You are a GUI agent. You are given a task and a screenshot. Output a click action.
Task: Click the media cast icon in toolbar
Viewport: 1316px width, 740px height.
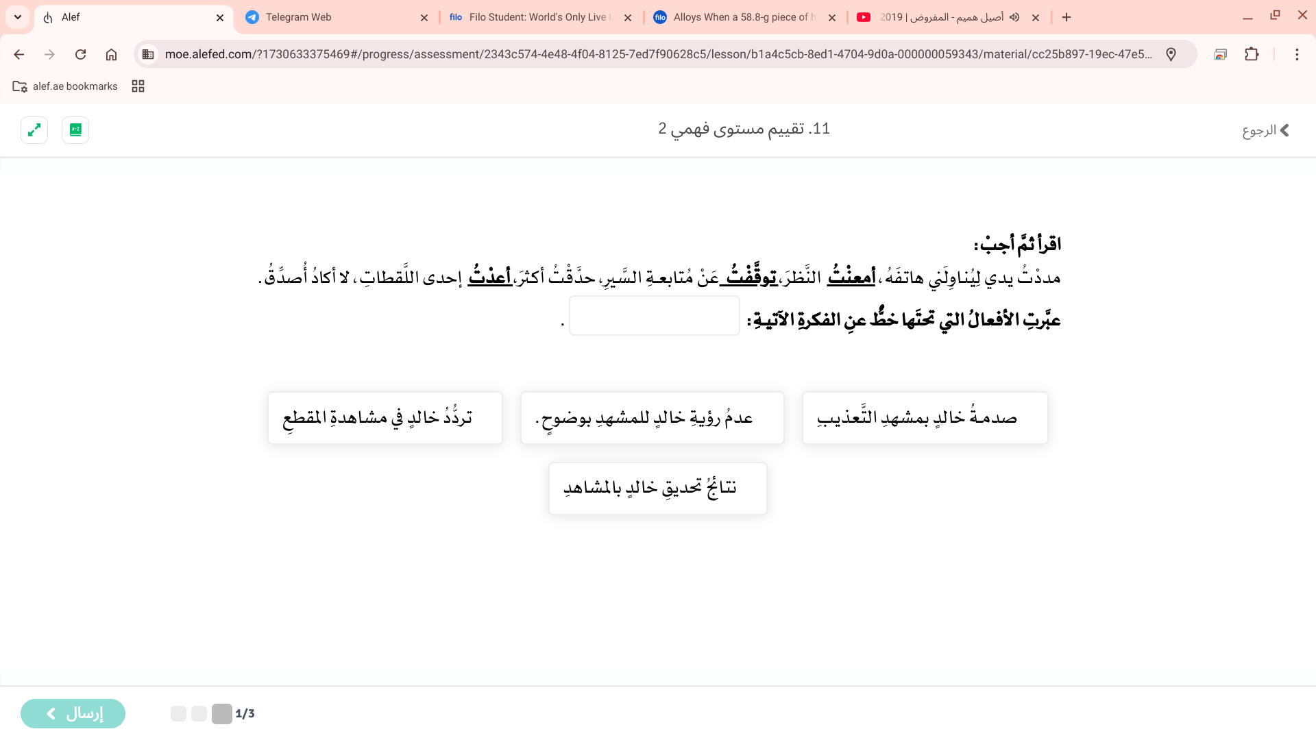1220,54
